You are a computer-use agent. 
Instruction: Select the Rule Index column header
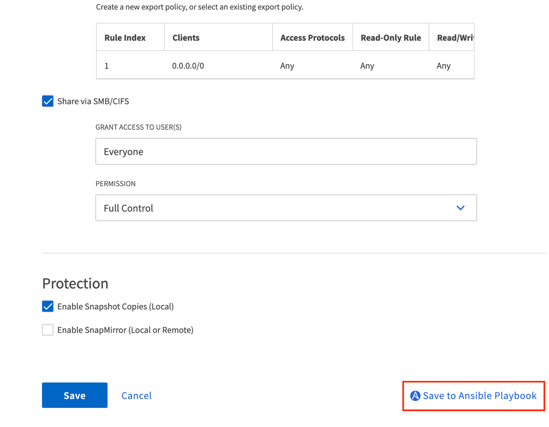[125, 38]
